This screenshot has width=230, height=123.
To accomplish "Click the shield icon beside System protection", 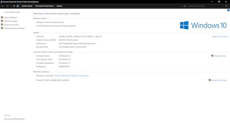I will coord(2,25).
